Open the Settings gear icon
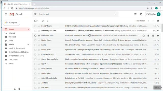Image resolution: width=163 pixels, height=91 pixels. pyautogui.click(x=158, y=21)
